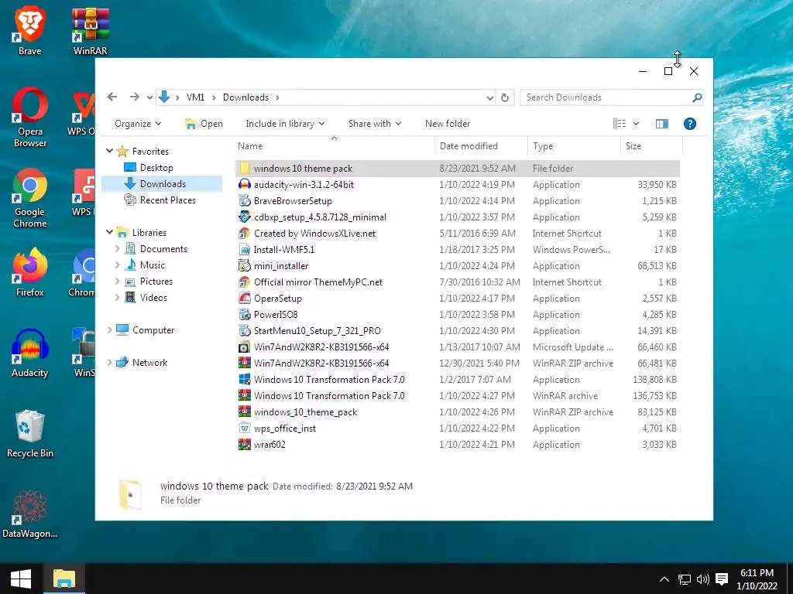Collapse the Favorites tree section
Viewport: 793px width, 594px height.
click(109, 151)
